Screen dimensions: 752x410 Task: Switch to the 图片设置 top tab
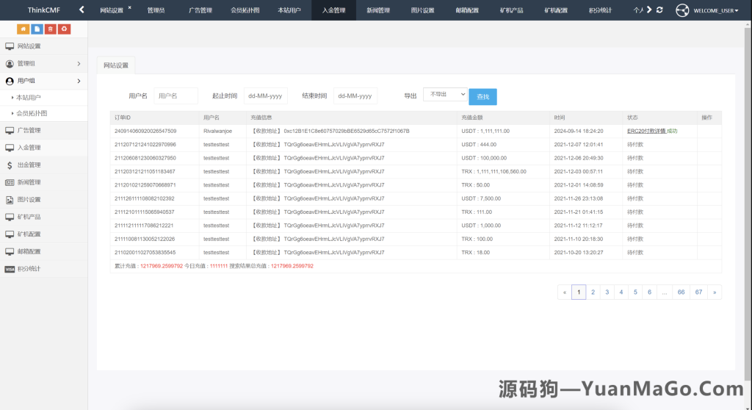coord(422,10)
